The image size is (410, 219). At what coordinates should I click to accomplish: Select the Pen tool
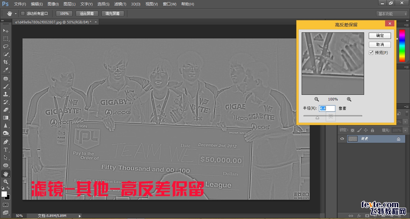[x=6, y=142]
